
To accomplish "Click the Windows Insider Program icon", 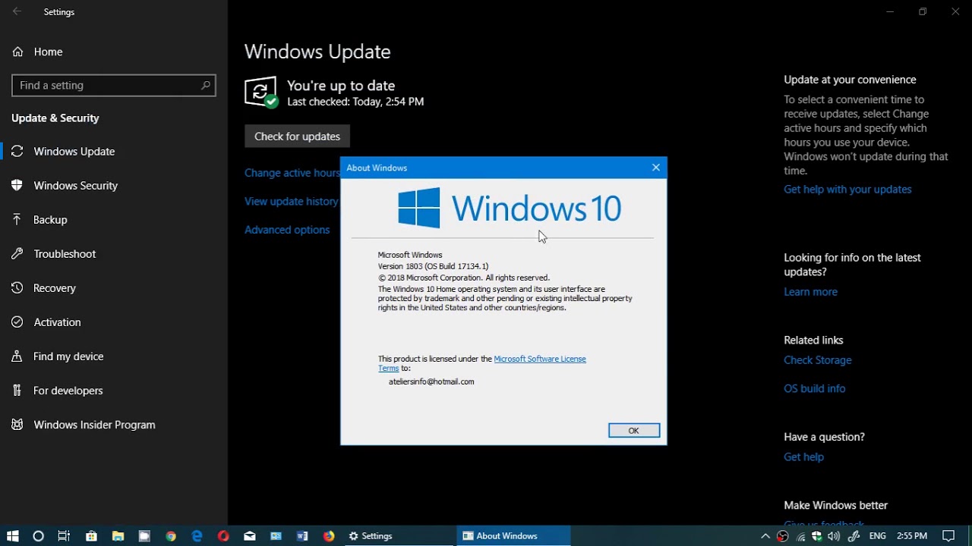I will (17, 425).
